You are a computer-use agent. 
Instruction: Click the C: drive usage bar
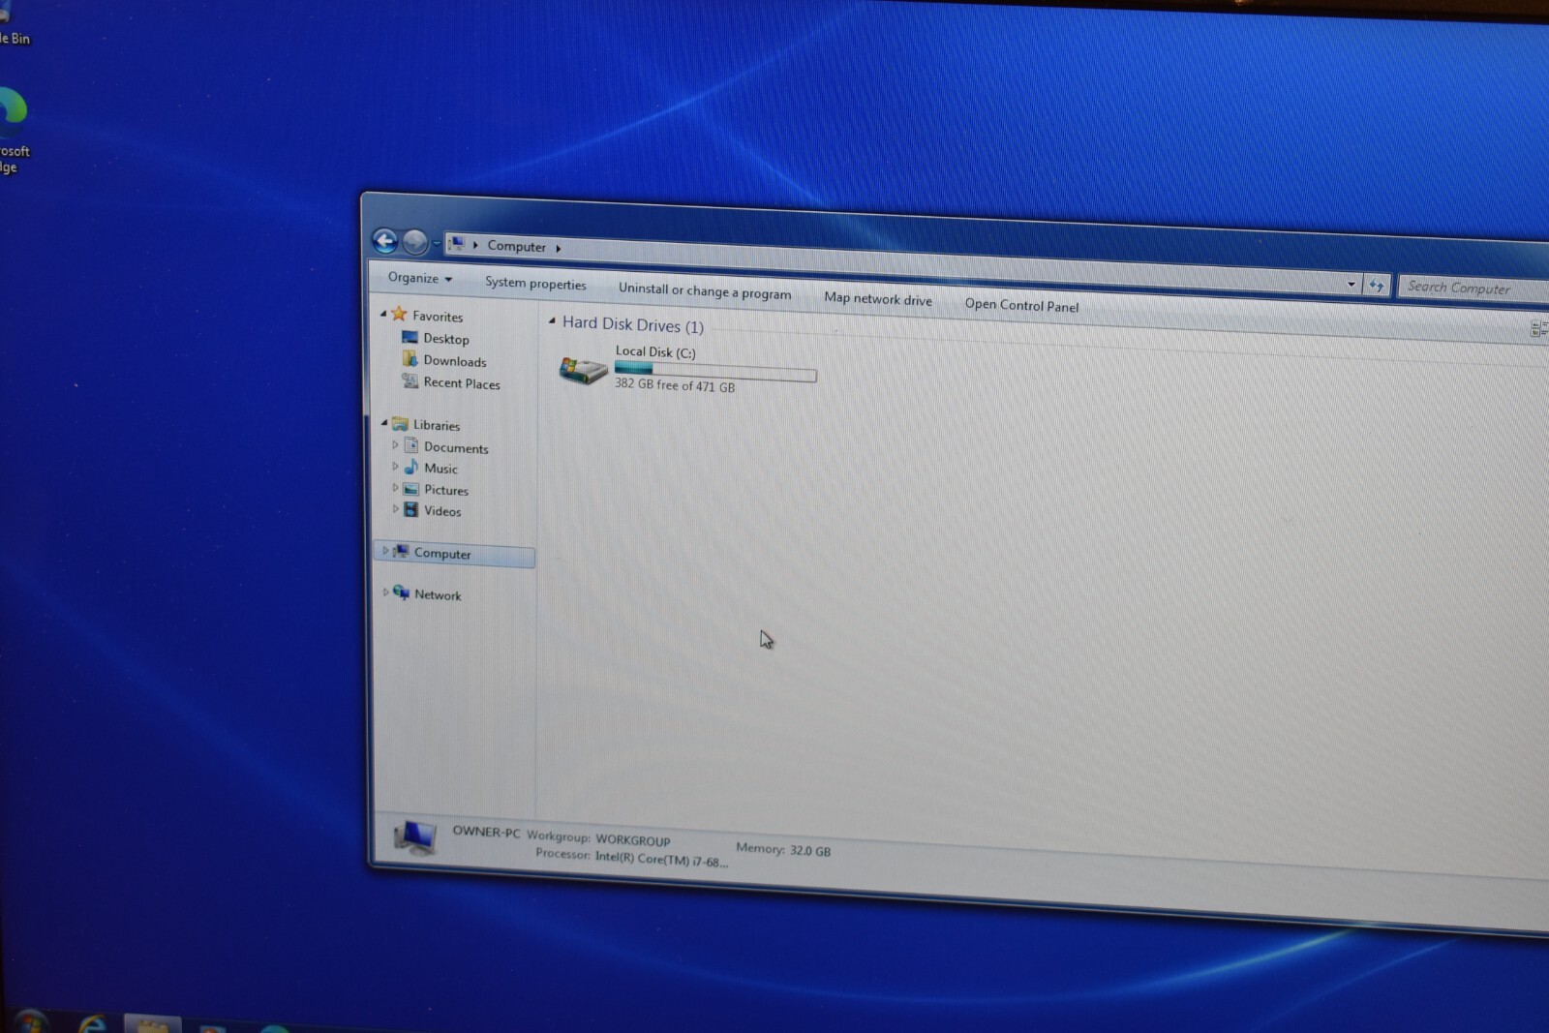[715, 371]
